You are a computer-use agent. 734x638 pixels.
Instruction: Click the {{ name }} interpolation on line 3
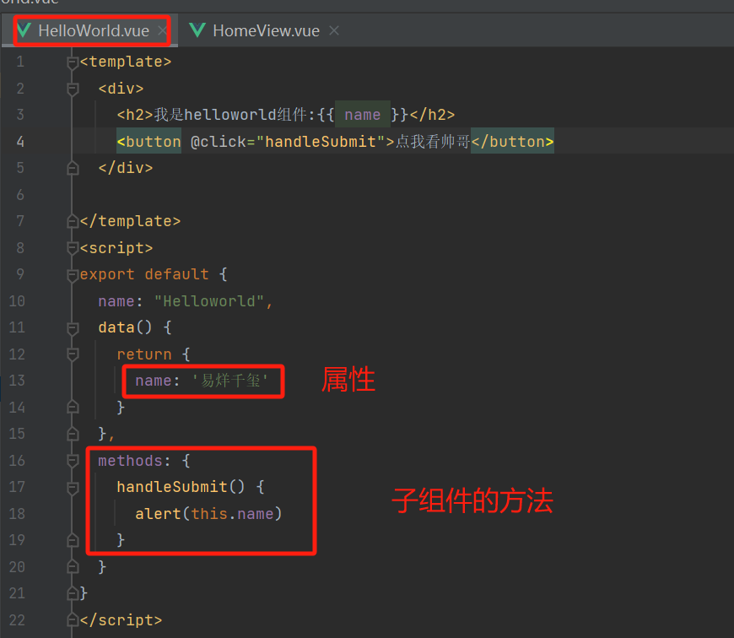[363, 115]
